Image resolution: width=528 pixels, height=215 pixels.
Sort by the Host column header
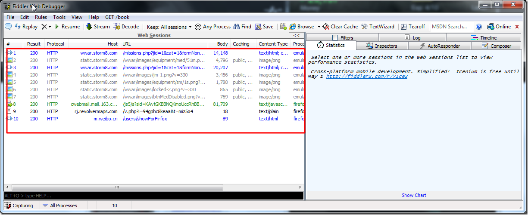click(94, 44)
